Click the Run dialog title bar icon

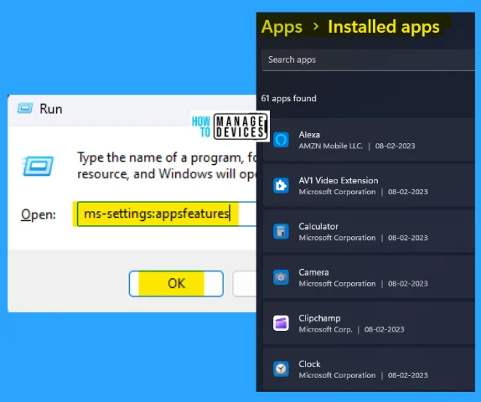(x=25, y=108)
